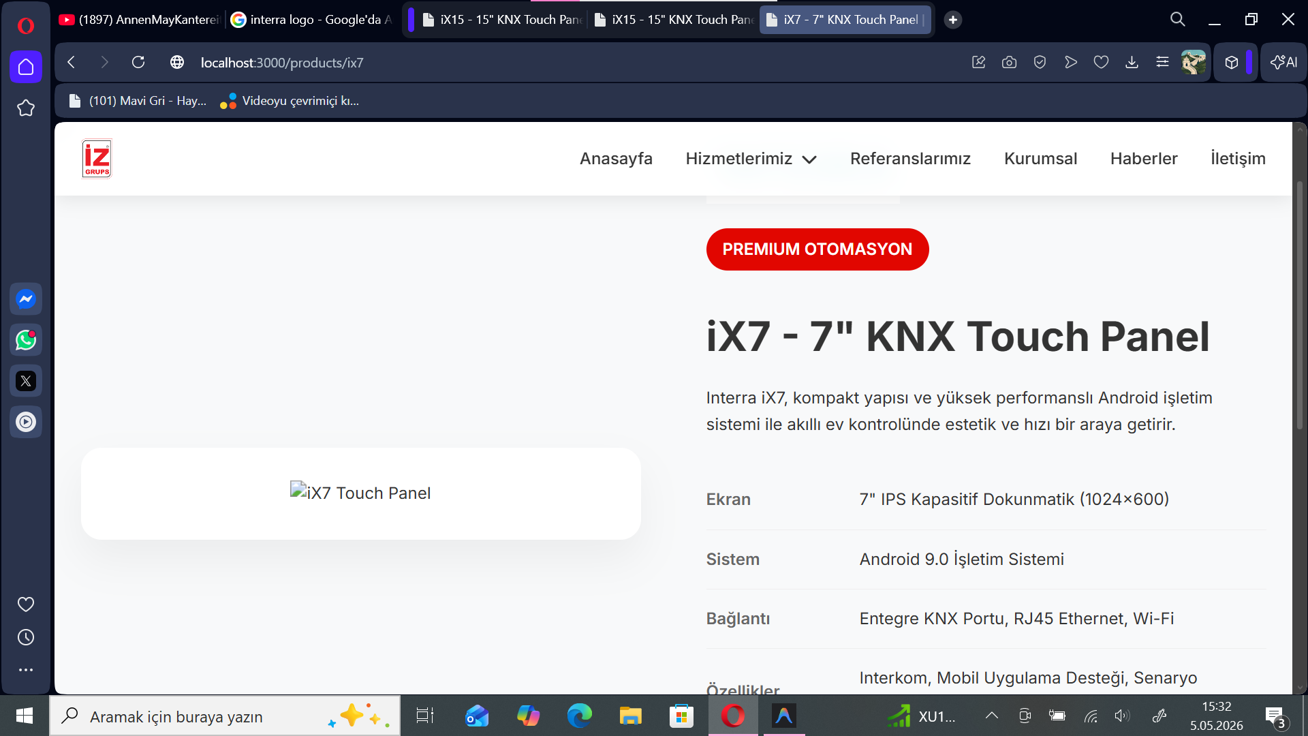Open WhatsApp in the Opera sidebar
Image resolution: width=1308 pixels, height=736 pixels.
click(26, 340)
